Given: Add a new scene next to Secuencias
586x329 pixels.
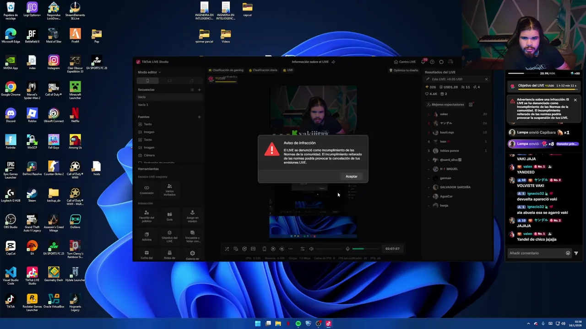Looking at the screenshot, I should pyautogui.click(x=199, y=90).
